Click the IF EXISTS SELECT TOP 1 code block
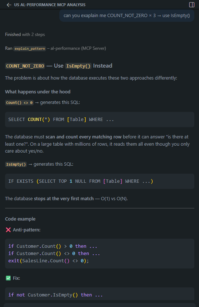 (99, 181)
